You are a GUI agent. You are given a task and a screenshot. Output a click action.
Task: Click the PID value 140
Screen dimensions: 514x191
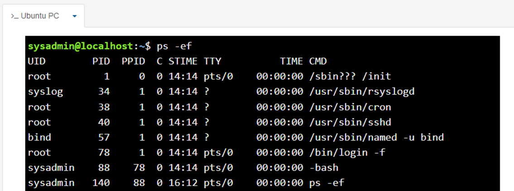click(101, 183)
